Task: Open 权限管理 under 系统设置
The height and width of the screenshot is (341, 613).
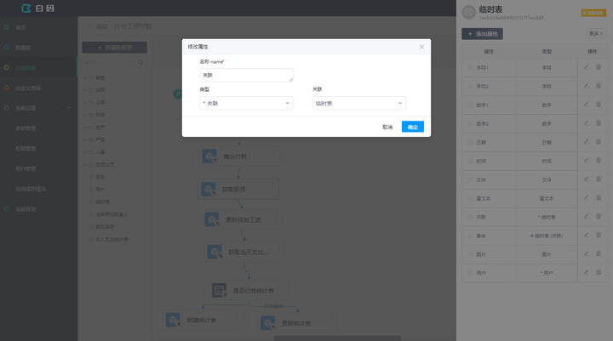Action: point(26,149)
